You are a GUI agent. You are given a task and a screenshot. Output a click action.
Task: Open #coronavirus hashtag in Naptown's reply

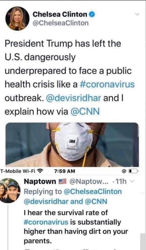pos(46,222)
